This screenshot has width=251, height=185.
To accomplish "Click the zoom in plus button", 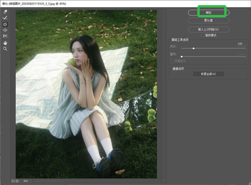I will point(17,181).
